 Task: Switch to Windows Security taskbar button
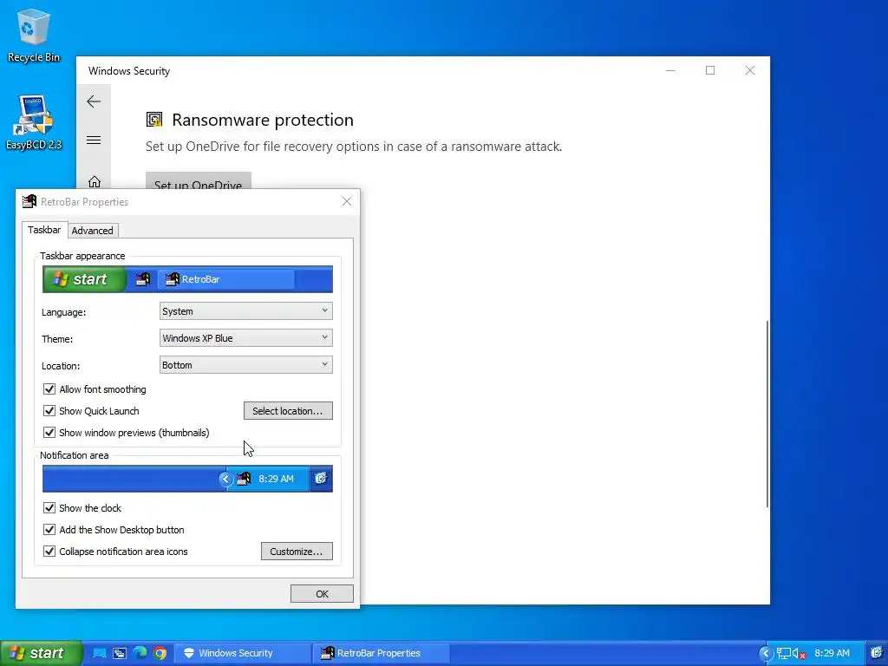click(x=243, y=653)
